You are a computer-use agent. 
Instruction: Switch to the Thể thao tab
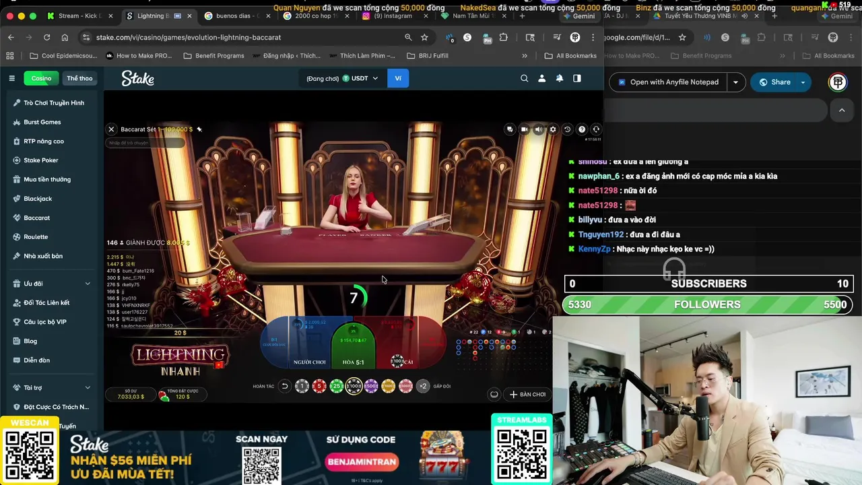pyautogui.click(x=79, y=78)
